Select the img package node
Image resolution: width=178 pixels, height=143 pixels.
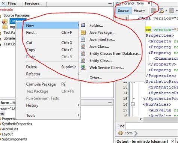pyautogui.click(x=12, y=27)
